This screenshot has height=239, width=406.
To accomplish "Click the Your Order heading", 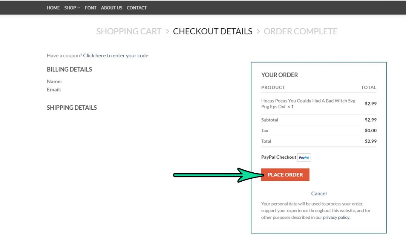I will point(279,75).
